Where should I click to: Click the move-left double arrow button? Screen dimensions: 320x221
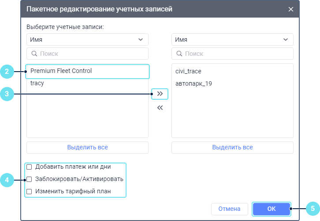pos(160,108)
